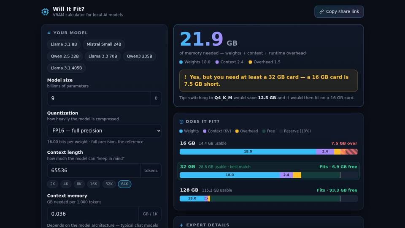Click the Will It Fit? title

point(68,9)
